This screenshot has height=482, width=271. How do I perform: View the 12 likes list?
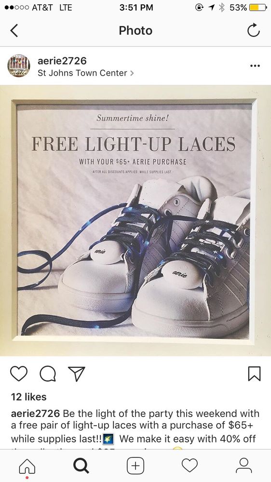28,397
